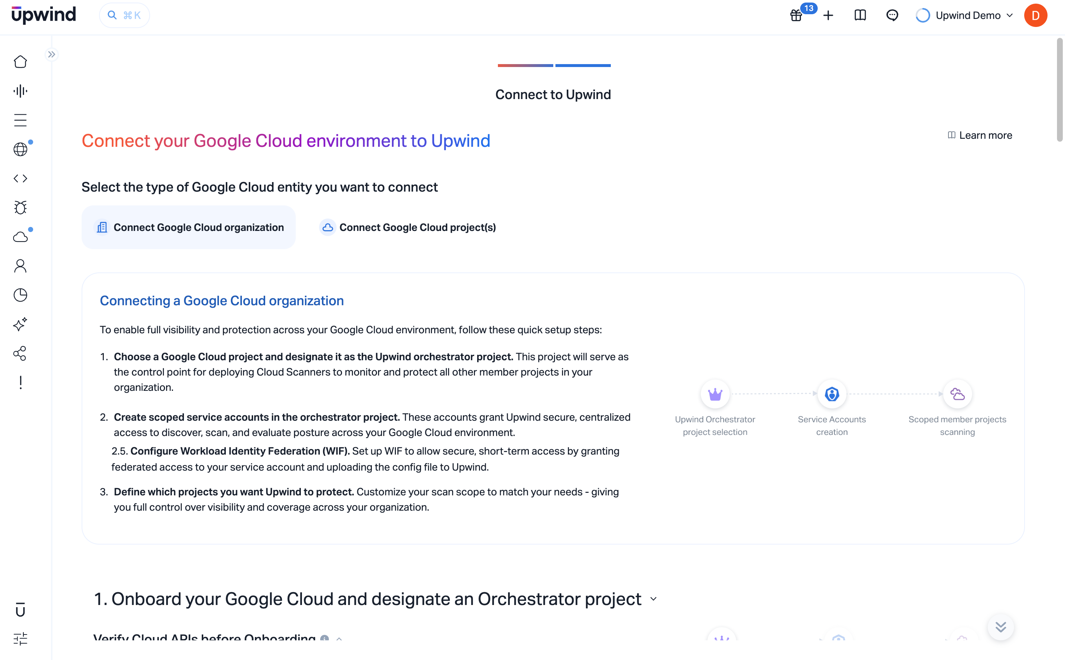The width and height of the screenshot is (1065, 660).
Task: Open the Upwind Demo organization dropdown
Action: coord(964,15)
